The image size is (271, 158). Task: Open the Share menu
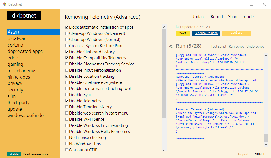pos(233,17)
